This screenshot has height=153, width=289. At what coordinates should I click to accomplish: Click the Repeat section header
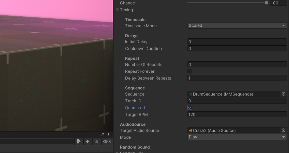tap(132, 58)
